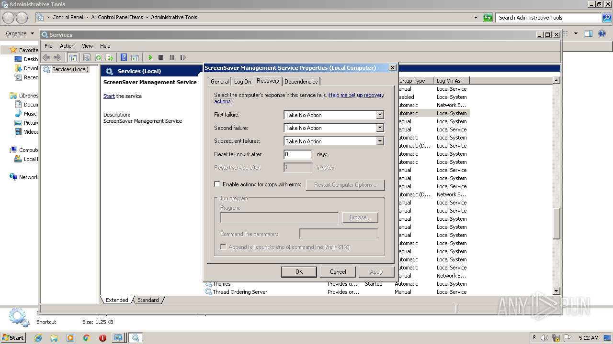Click the Refresh toolbar icon in Services
613x344 pixels.
pyautogui.click(x=98, y=57)
